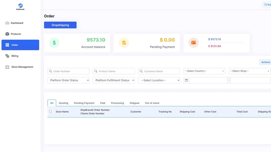This screenshot has height=152, width=271.
Task: Expand the Platform Fulfillment Status dropdown
Action: coord(114,80)
